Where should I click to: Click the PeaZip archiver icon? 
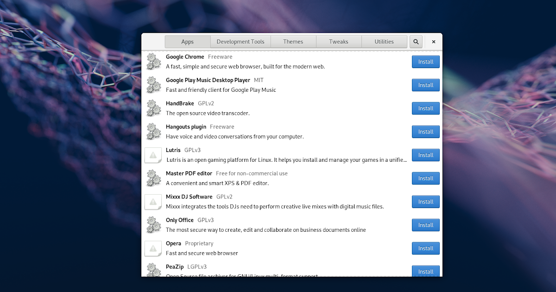pos(153,270)
